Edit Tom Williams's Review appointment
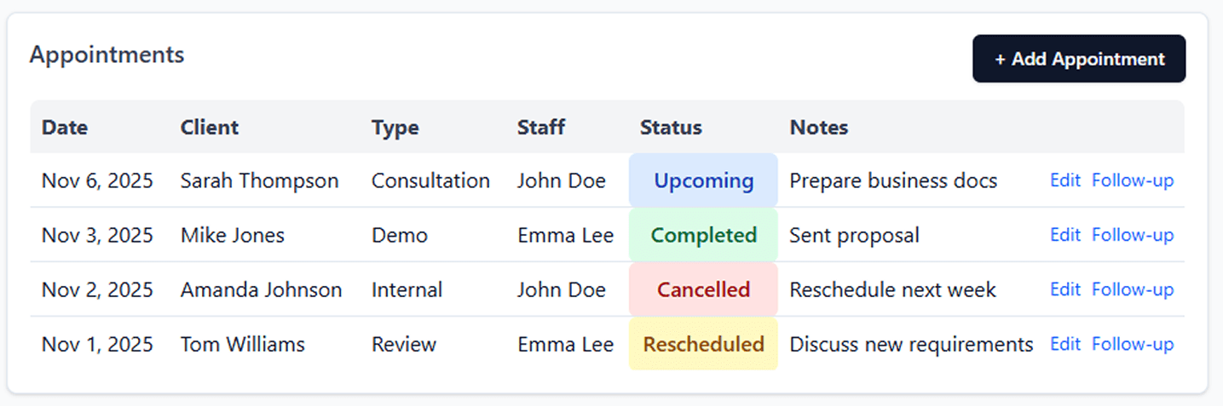Screen dimensions: 1223x406 pos(1064,344)
